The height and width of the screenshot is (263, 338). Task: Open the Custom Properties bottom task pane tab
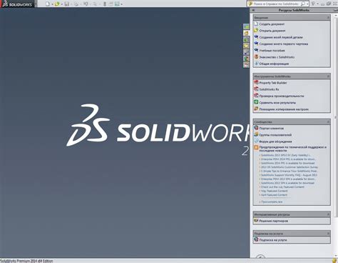click(x=246, y=65)
